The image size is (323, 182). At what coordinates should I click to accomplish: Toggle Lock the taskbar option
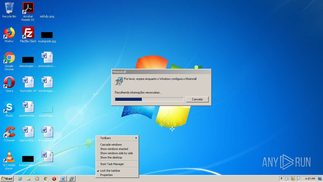click(117, 171)
